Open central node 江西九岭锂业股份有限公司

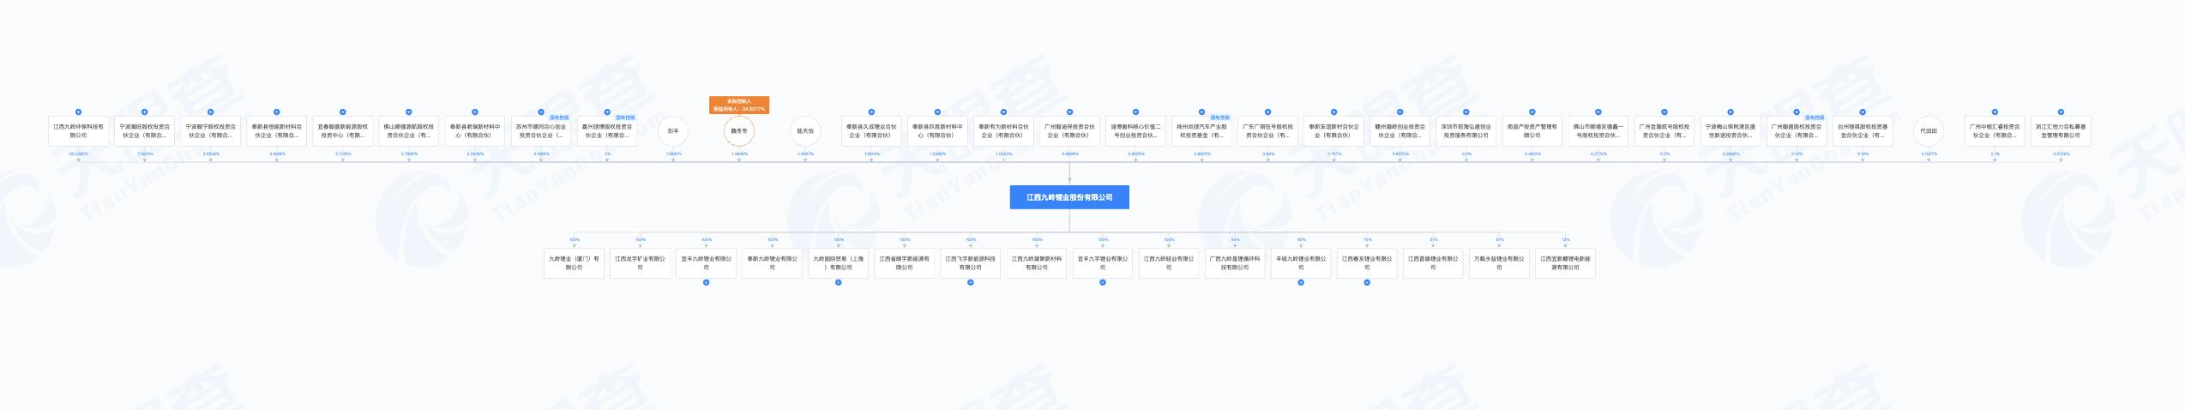[x=1069, y=197]
